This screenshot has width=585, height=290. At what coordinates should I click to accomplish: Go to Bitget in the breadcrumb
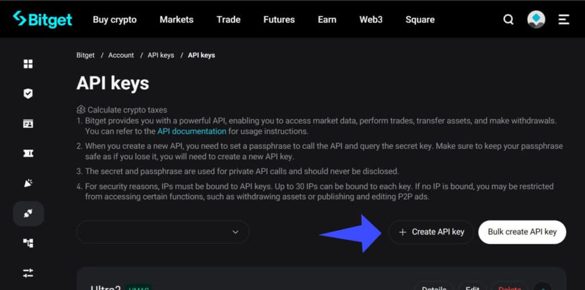pos(86,55)
